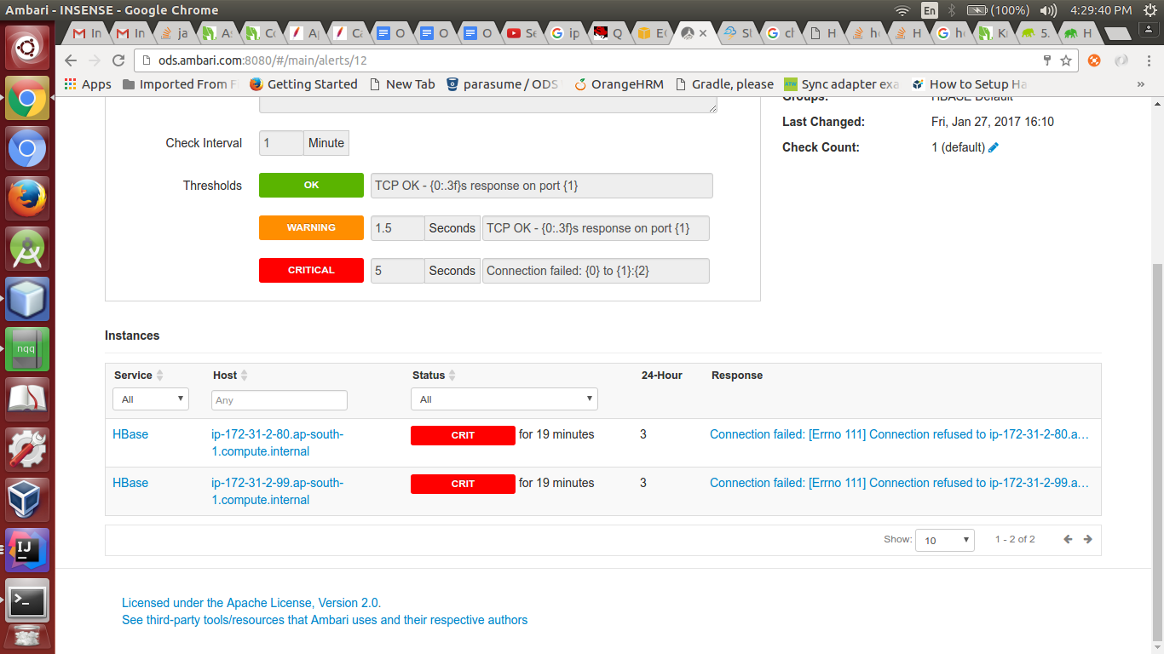Sort instances by Service column arrows
This screenshot has width=1164, height=654.
pos(159,376)
